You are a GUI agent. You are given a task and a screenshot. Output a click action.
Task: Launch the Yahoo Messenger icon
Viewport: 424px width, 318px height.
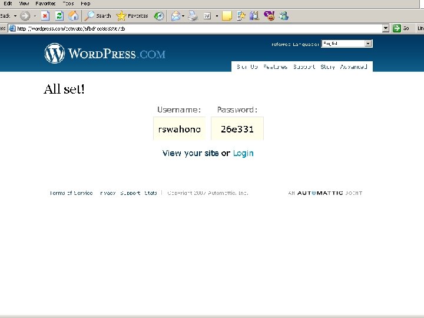[x=269, y=16]
